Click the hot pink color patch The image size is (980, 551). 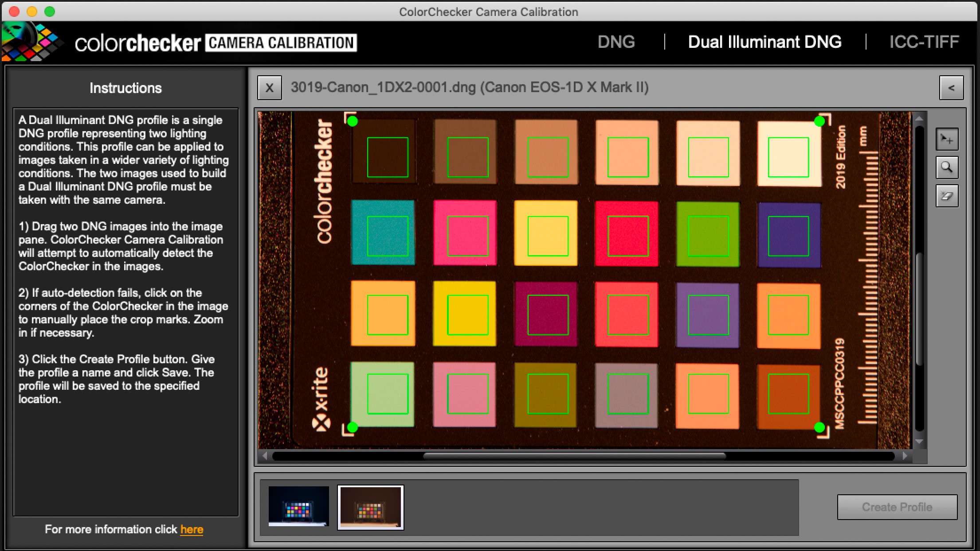tap(465, 233)
